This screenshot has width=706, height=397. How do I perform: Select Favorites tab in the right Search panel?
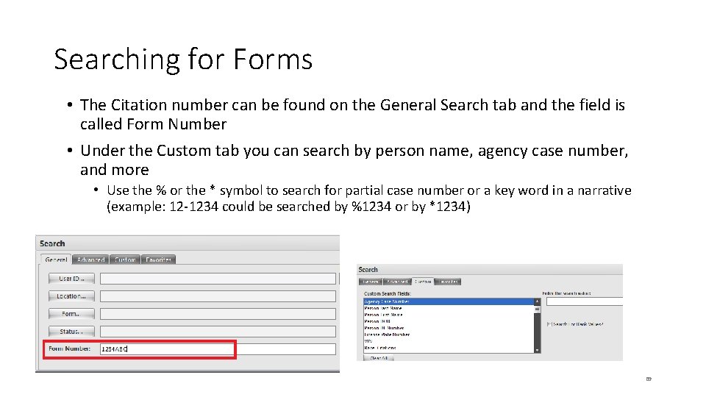pos(448,282)
